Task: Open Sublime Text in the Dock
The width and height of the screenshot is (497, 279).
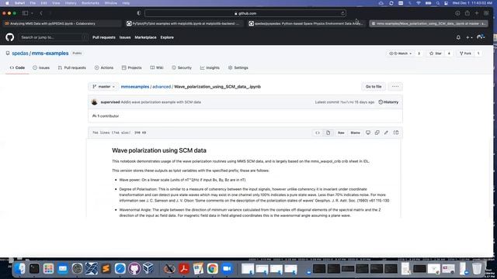Action: 106,269
